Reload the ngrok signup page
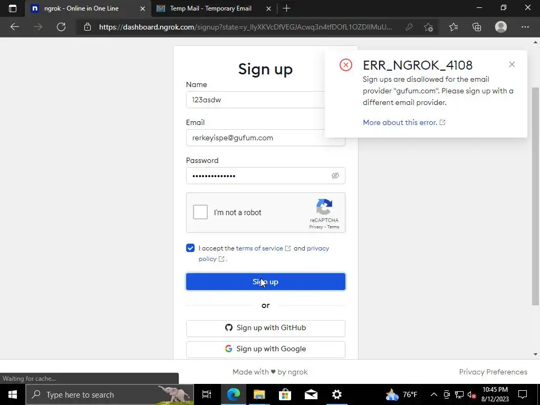 point(61,27)
